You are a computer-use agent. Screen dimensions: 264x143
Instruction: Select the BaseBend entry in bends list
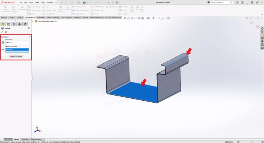click(17, 49)
